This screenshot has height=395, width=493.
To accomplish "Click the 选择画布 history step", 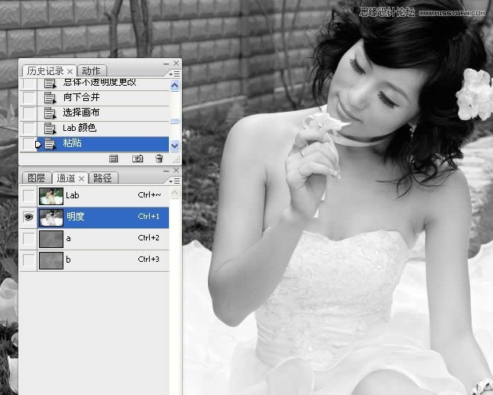I will [x=81, y=113].
